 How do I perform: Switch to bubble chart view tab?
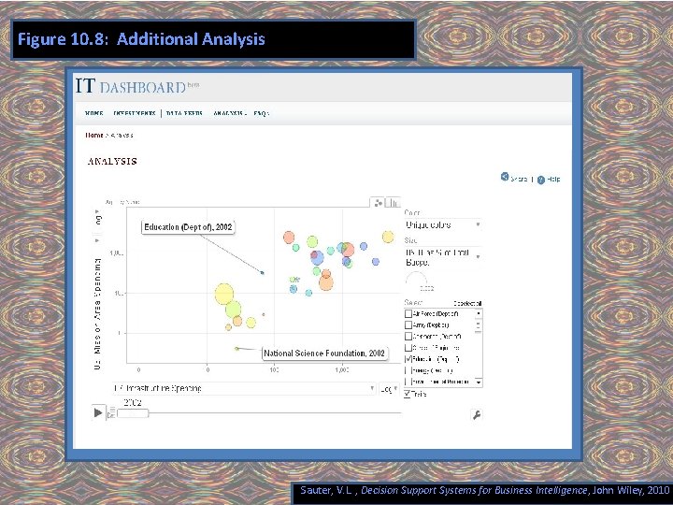pyautogui.click(x=379, y=203)
